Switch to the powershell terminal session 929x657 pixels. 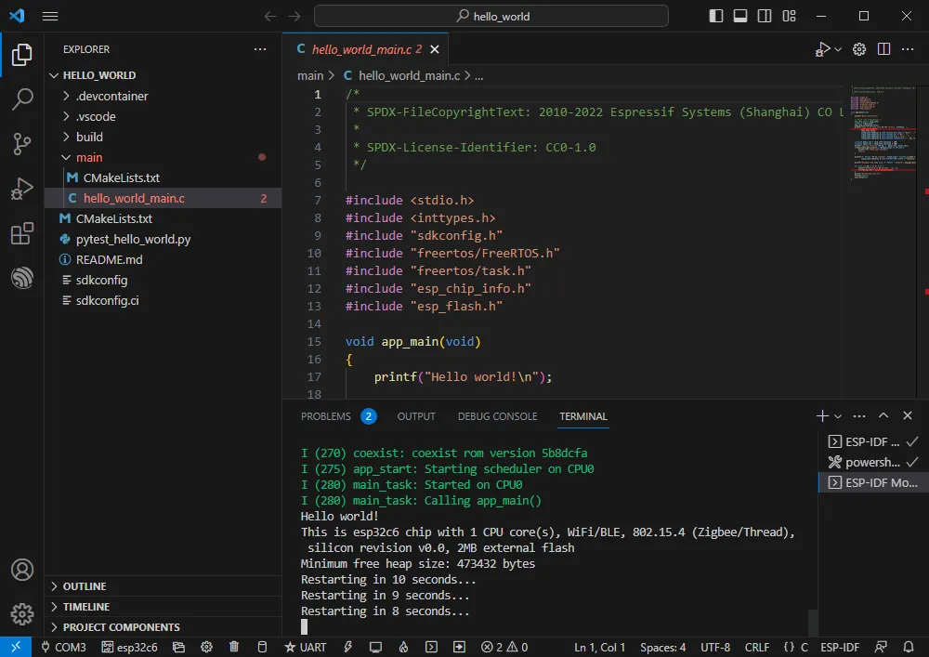(x=870, y=462)
